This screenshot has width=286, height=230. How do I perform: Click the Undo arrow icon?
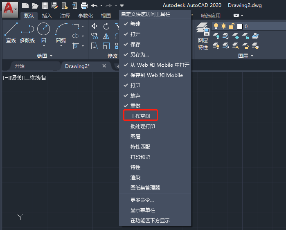pos(94,6)
